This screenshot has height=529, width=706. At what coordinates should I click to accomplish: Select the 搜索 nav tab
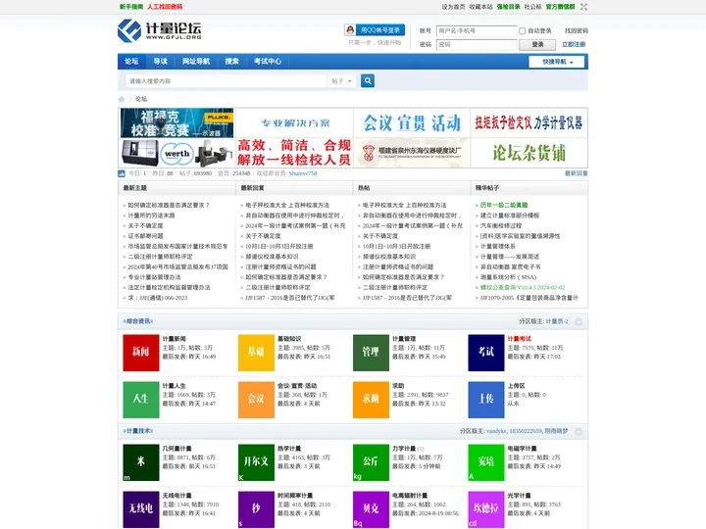point(231,61)
